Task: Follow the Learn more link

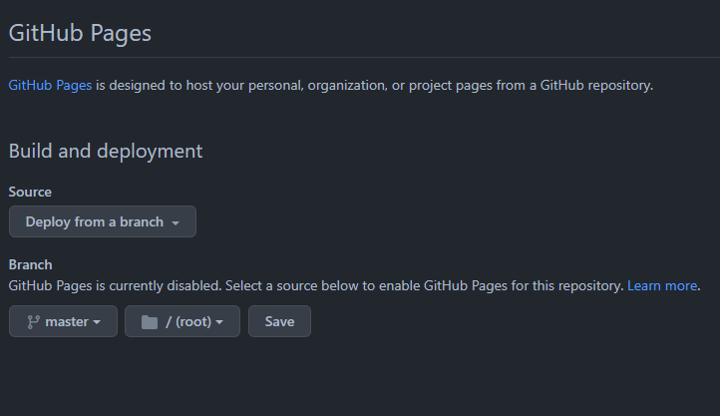Action: coord(662,285)
